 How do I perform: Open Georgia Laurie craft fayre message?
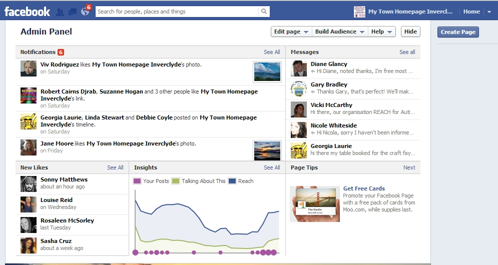point(353,150)
